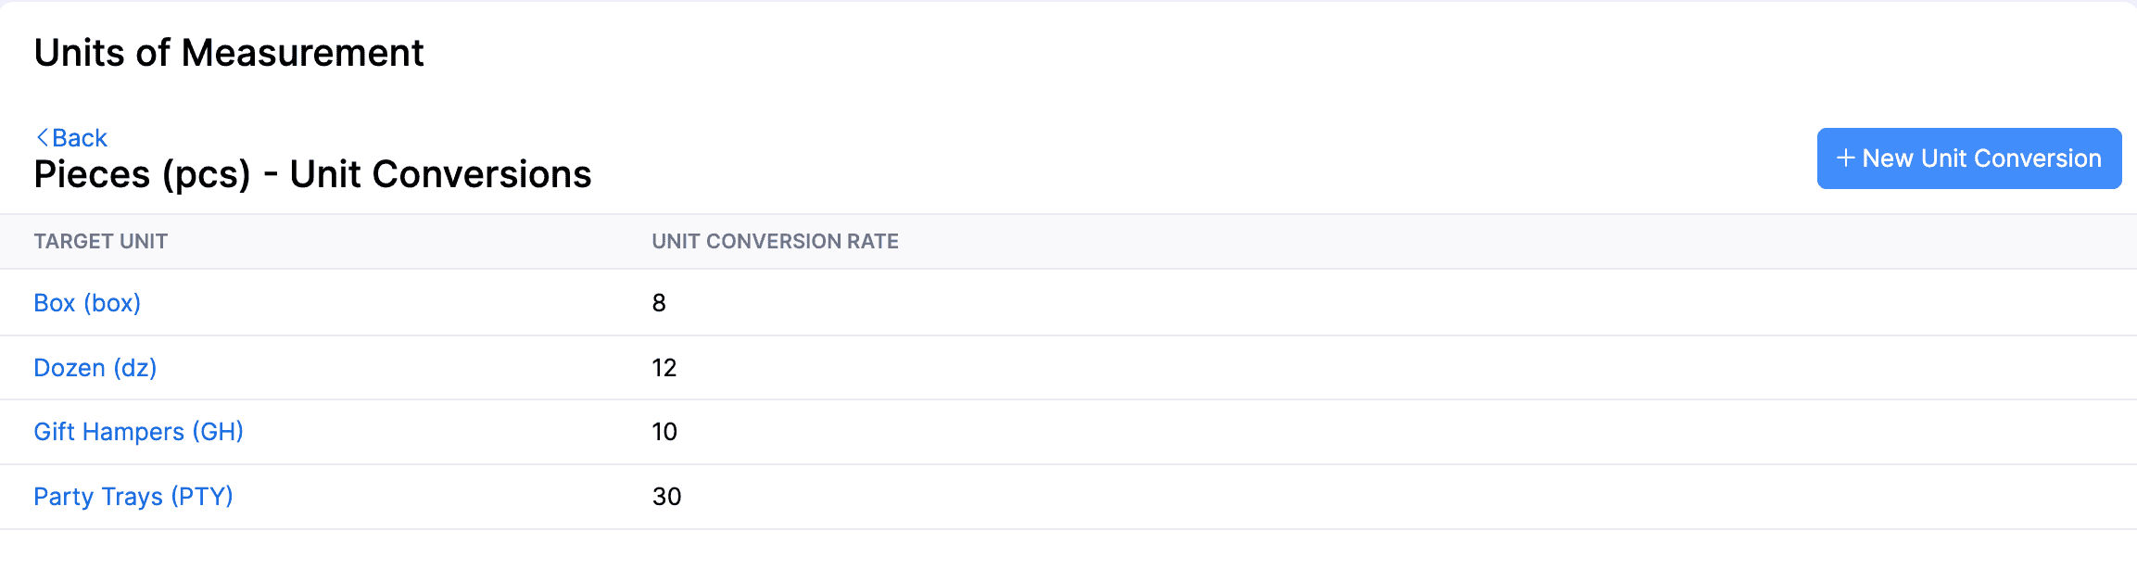Click the conversion rate value 12

pos(664,368)
